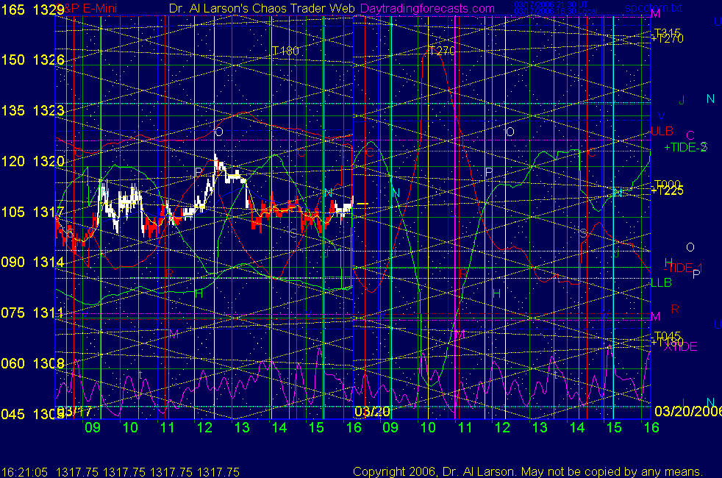Select the "03/17/2006 16:30 Local" timestamp

click(556, 11)
